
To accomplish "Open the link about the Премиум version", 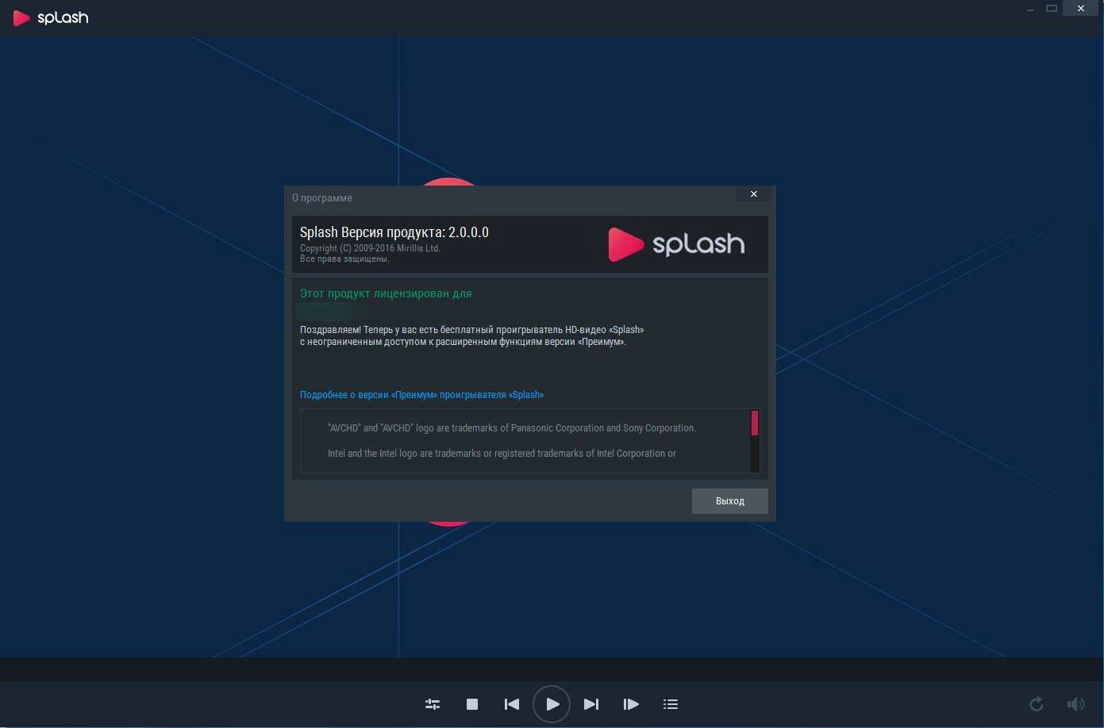I will coord(421,395).
